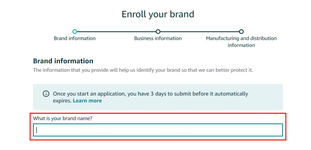The image size is (311, 150).
Task: Click the Business information step circle
Action: [x=158, y=31]
